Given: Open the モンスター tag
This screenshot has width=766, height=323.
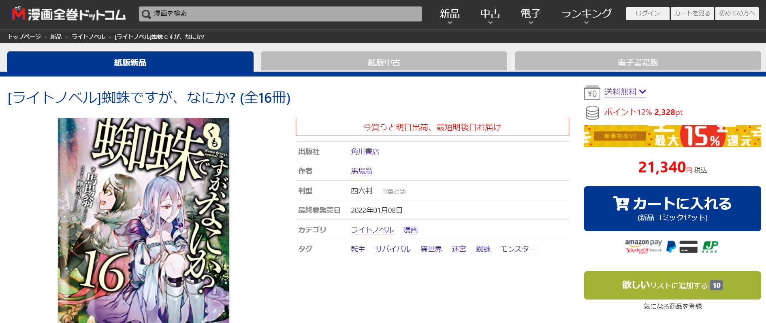Looking at the screenshot, I should (518, 249).
